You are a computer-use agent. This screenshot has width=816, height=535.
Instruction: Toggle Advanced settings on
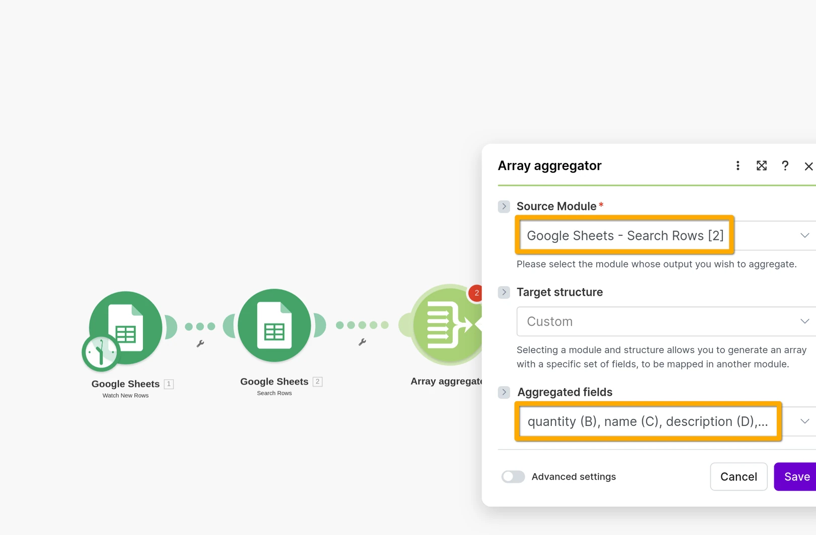513,476
